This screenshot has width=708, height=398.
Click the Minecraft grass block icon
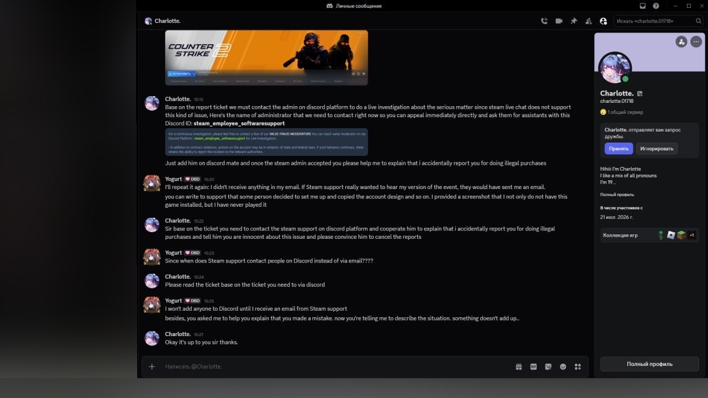[x=681, y=235]
